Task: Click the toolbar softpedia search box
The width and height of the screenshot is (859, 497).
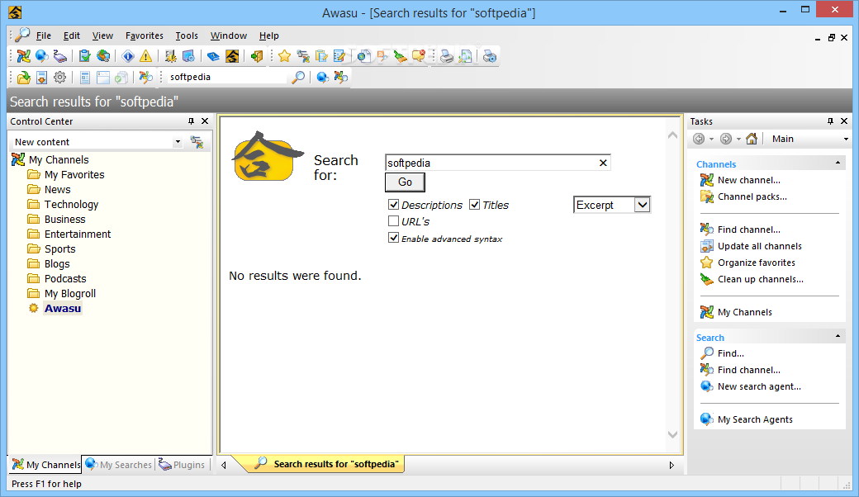Action: click(227, 77)
